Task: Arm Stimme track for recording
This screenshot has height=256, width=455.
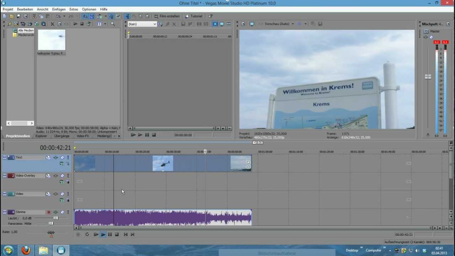Action: tap(49, 212)
